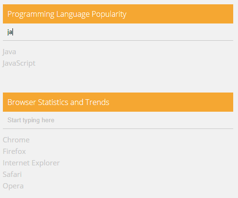Screen dimensions: 238x198
Task: Place cursor after 'ja' text in filter
Action: [12, 32]
